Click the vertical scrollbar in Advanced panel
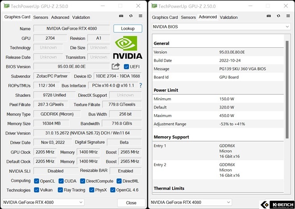The width and height of the screenshot is (295, 209). click(x=287, y=89)
